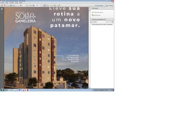Open the zoom percentage dropdown
The height and width of the screenshot is (126, 193).
[x=41, y=5]
